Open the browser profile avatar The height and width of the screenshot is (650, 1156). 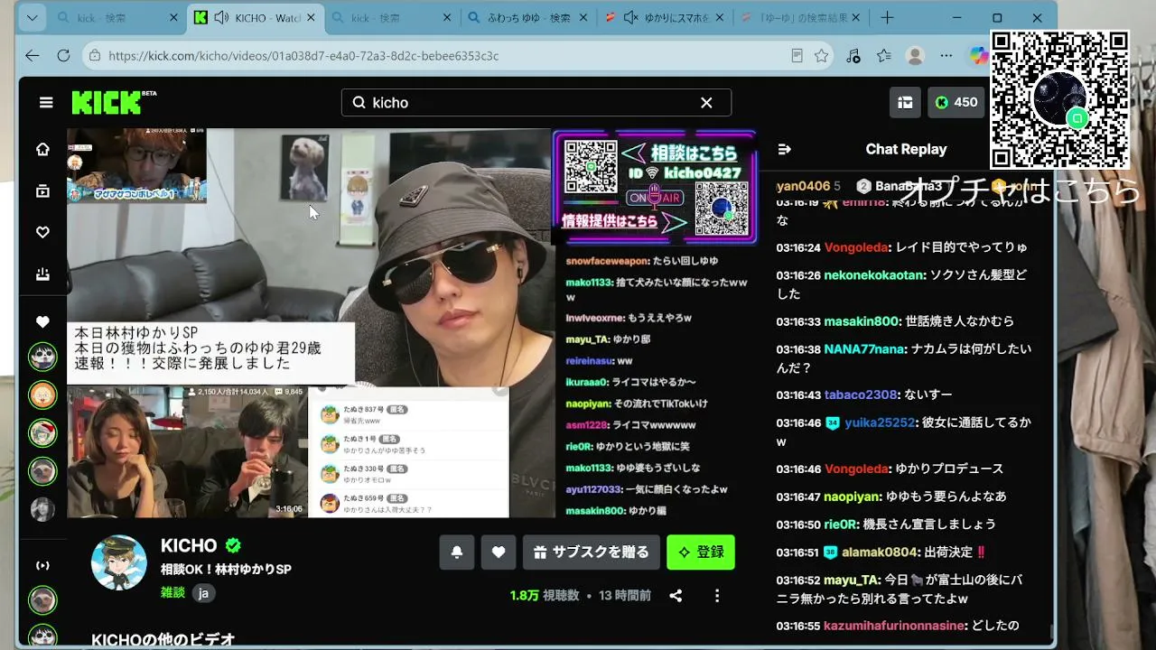(x=915, y=56)
